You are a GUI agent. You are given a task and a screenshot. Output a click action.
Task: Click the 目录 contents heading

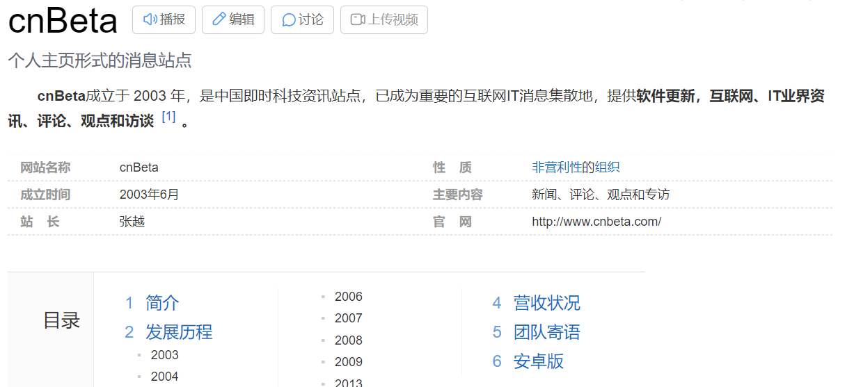62,320
